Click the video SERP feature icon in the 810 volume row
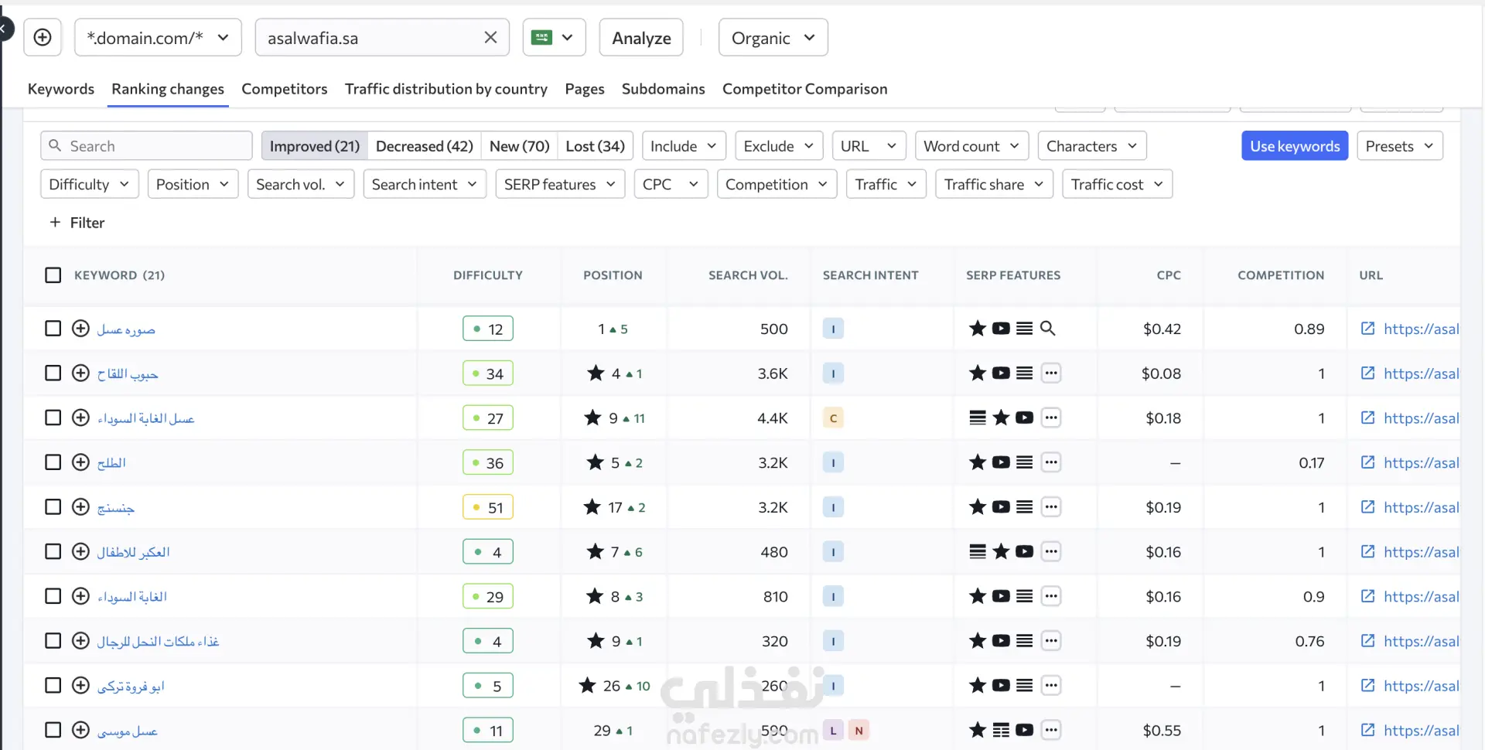This screenshot has height=750, width=1485. (1001, 596)
